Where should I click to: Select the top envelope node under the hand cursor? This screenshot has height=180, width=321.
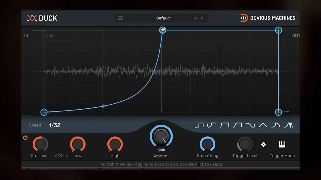[x=163, y=30]
